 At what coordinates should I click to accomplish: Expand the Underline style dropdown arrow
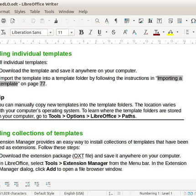(106, 32)
